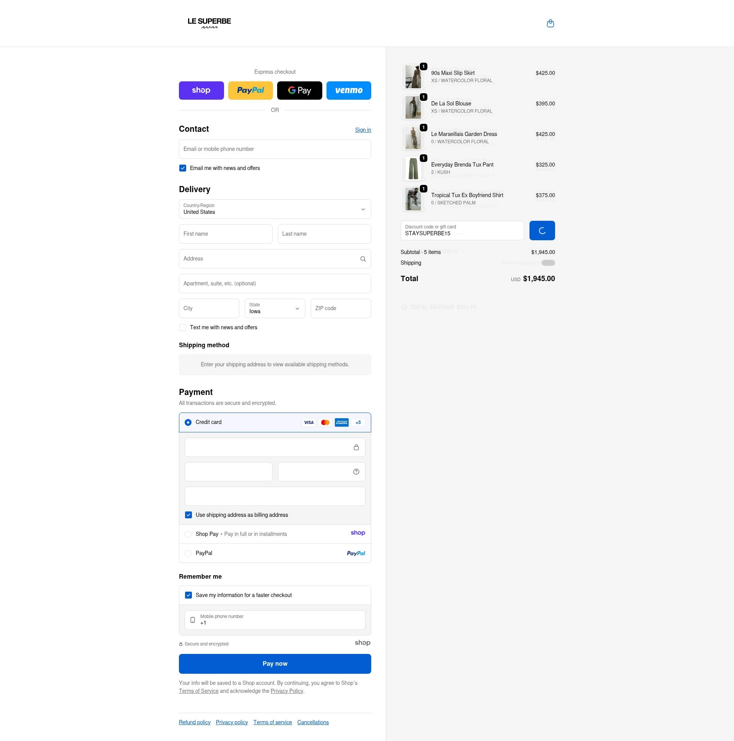The image size is (734, 741).
Task: Uncheck 'Email me with news and offers'
Action: pyautogui.click(x=183, y=168)
